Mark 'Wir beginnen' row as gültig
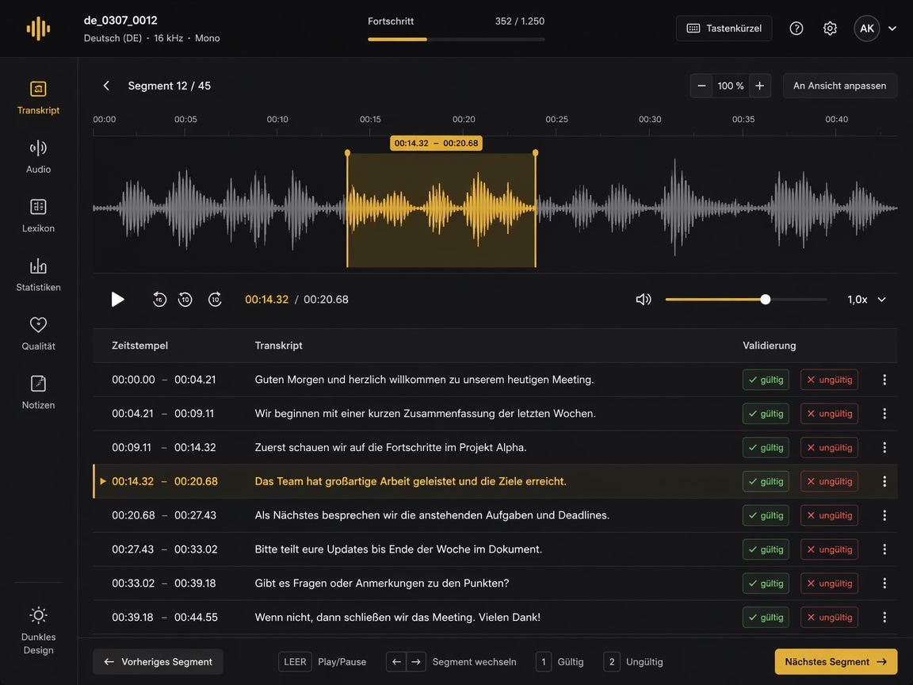 coord(766,414)
